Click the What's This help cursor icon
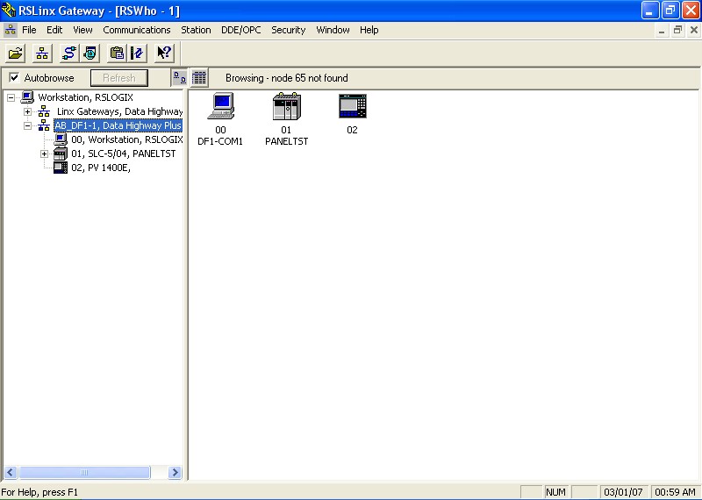Screen dimensions: 702x500 [164, 54]
